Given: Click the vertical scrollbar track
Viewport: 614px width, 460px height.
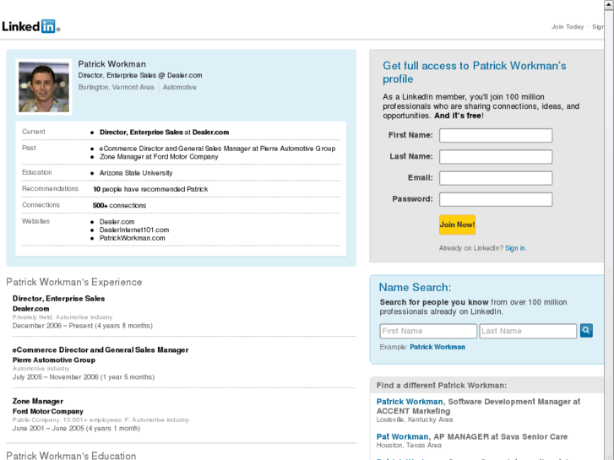Looking at the screenshot, I should (609, 235).
